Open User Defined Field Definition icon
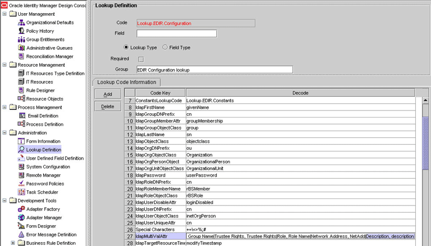This screenshot has height=246, width=431. [21, 158]
